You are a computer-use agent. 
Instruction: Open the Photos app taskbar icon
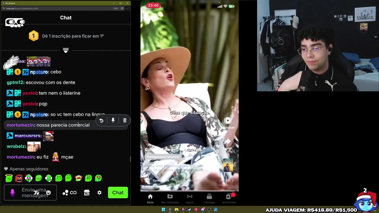(x=216, y=210)
